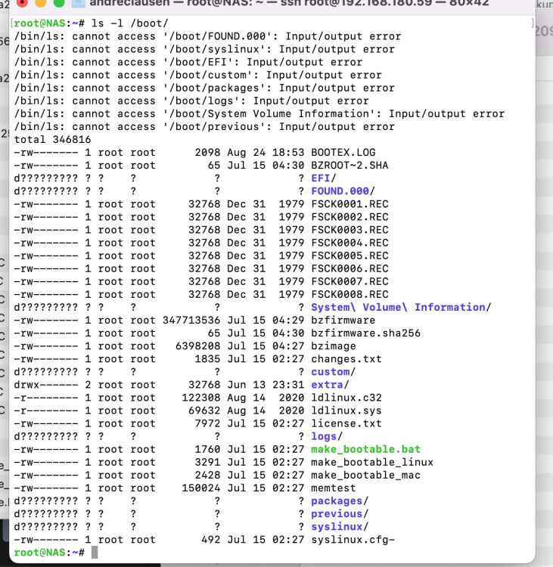This screenshot has height=567, width=553.
Task: Click the logs/ directory entry
Action: coord(327,437)
